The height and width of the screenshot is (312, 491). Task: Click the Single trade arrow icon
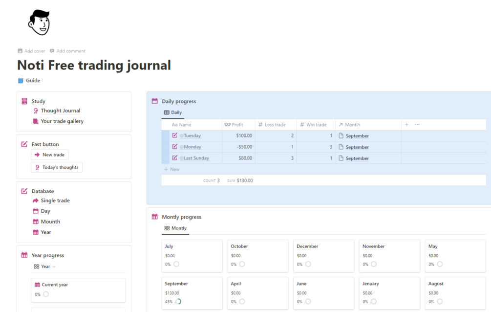[x=36, y=201]
